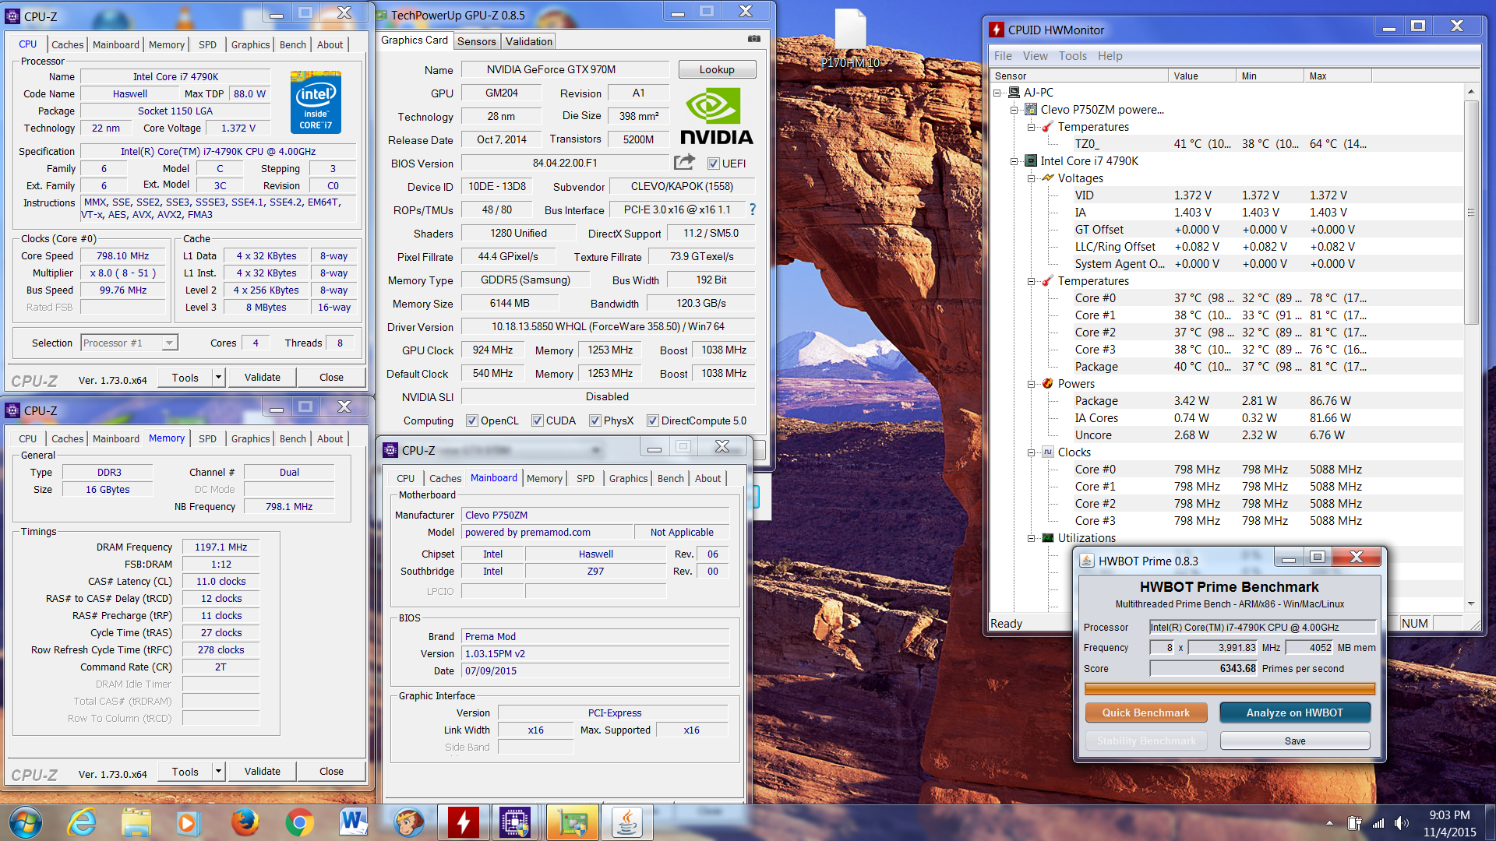The image size is (1496, 841).
Task: Collapse the Voltages tree node
Action: point(1031,178)
